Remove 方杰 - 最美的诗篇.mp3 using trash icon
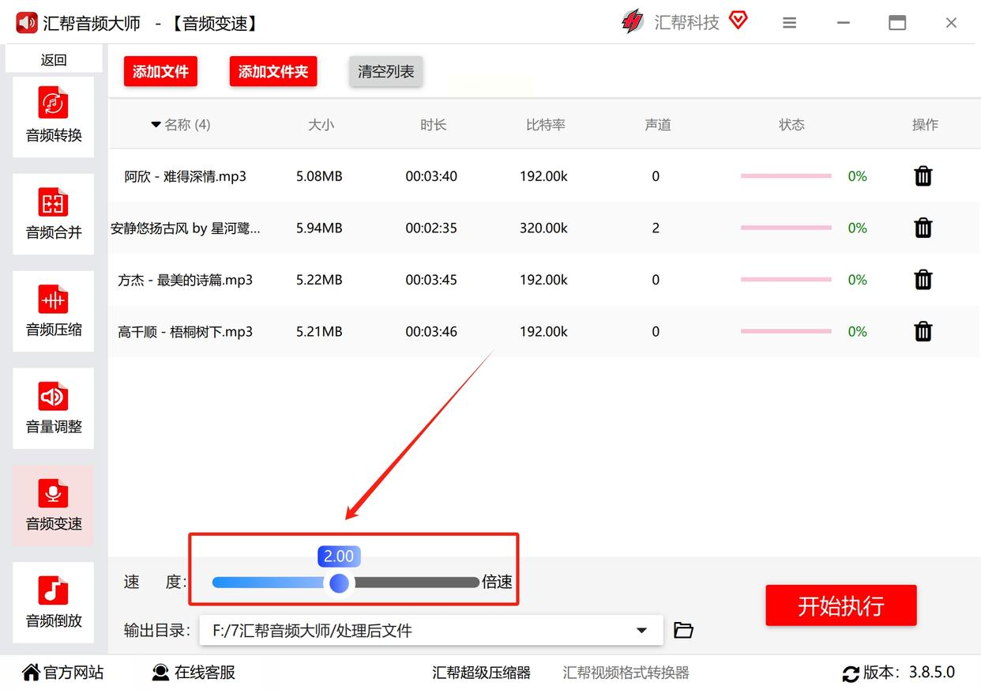Viewport: 981px width, 690px height. point(923,280)
